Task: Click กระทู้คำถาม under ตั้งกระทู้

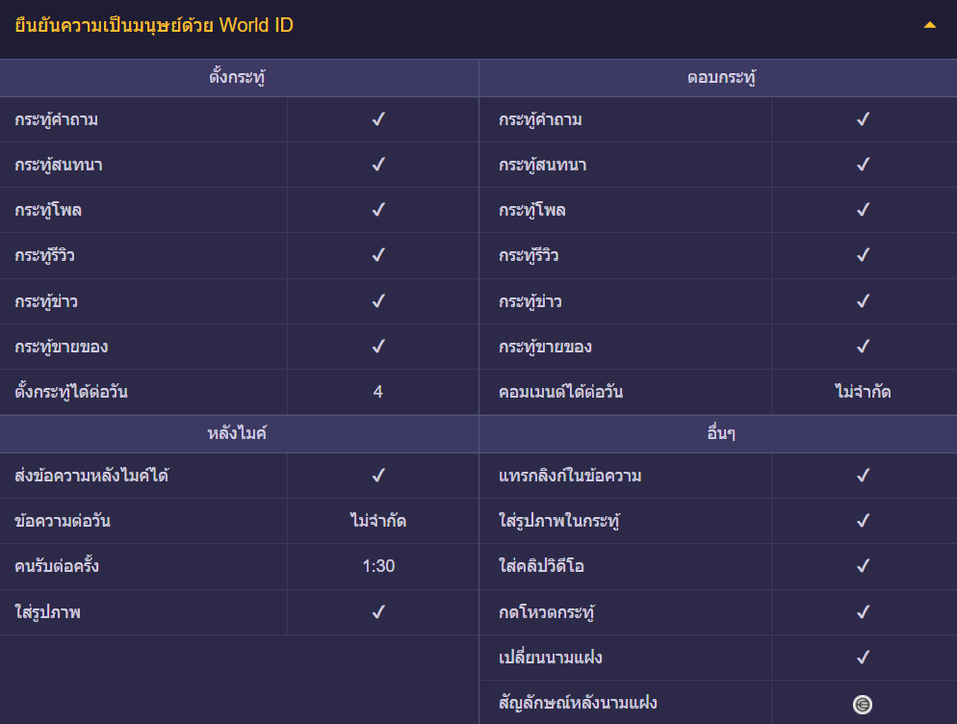Action: point(56,119)
